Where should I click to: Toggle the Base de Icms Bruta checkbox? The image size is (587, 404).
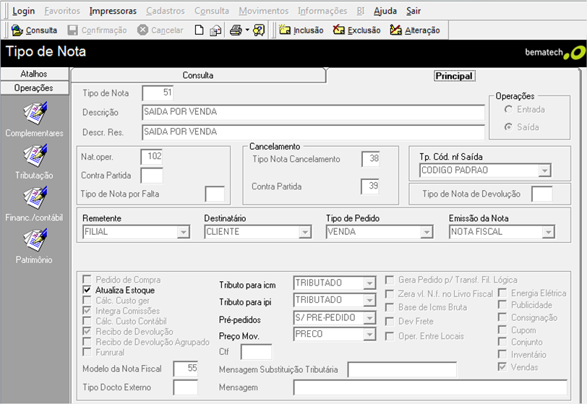pos(390,307)
